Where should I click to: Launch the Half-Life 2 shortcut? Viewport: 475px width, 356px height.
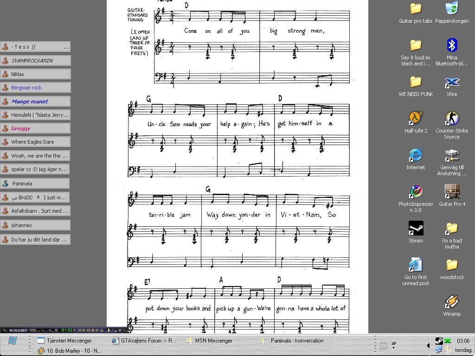tap(416, 122)
